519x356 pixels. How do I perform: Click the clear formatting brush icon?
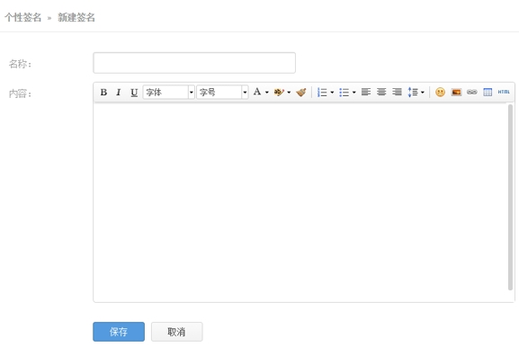coord(301,93)
